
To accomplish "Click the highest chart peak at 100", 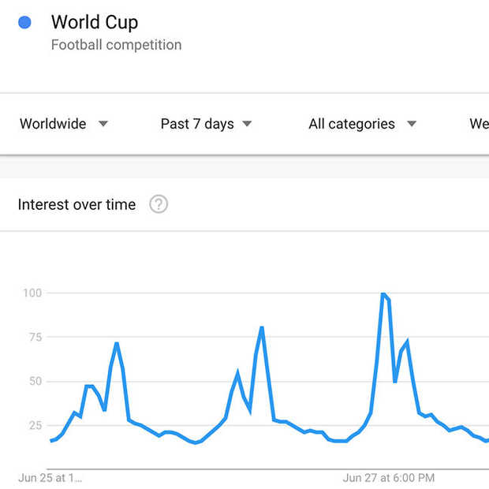I will [383, 293].
